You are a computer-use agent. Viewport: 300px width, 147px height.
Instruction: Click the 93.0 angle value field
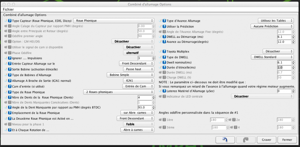(x=145, y=107)
